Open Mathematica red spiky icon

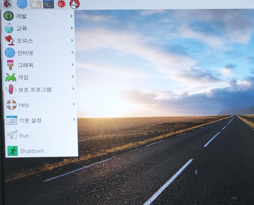point(62,4)
